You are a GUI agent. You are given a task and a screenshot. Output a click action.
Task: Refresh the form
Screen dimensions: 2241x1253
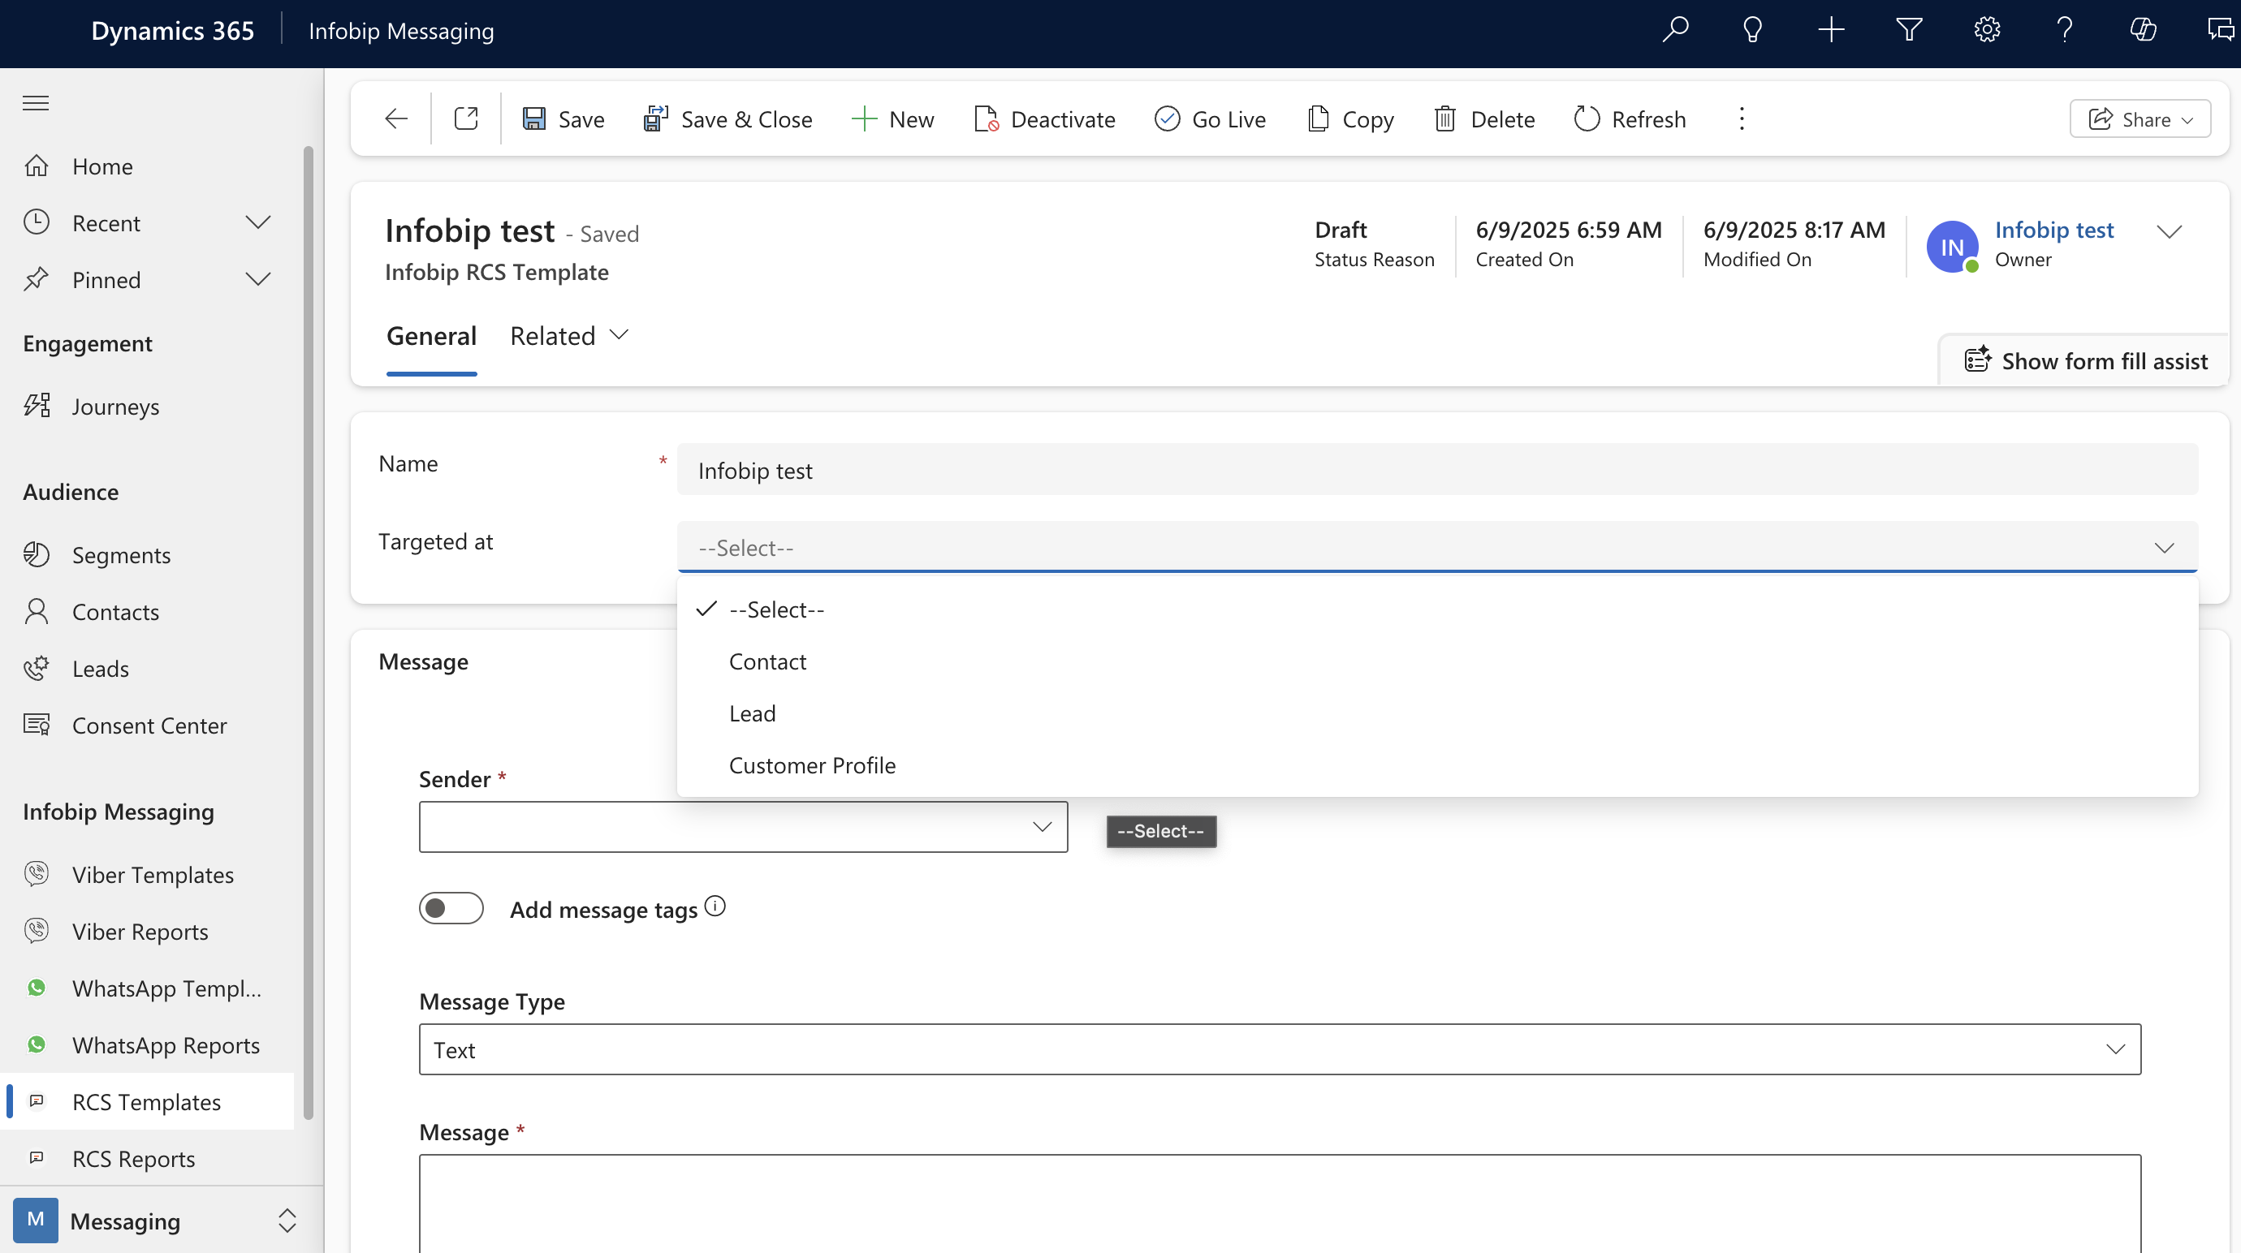click(1630, 119)
